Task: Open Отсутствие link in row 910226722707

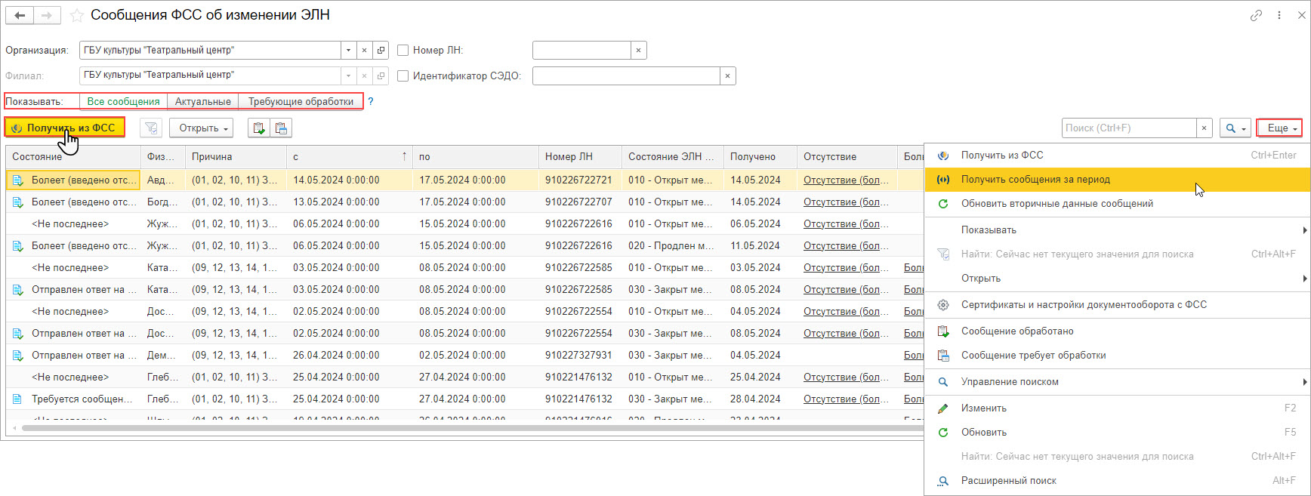Action: [846, 202]
